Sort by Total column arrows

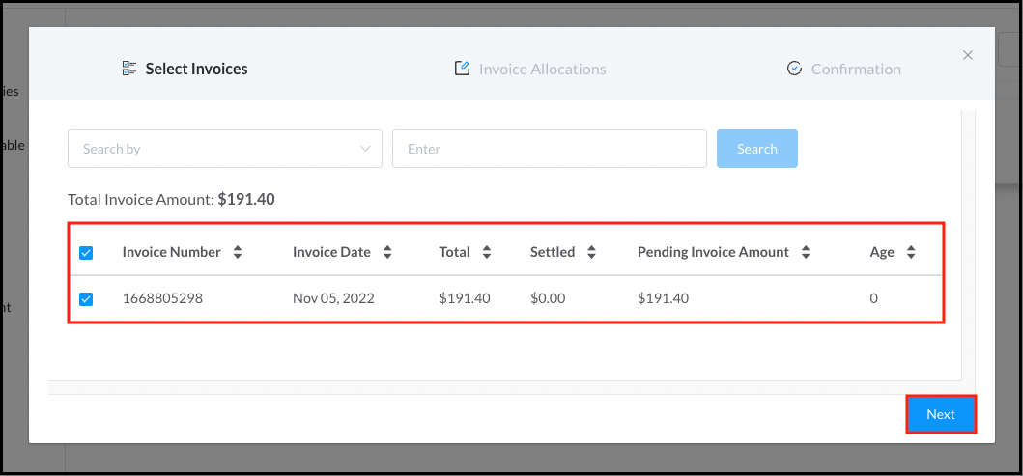point(487,252)
